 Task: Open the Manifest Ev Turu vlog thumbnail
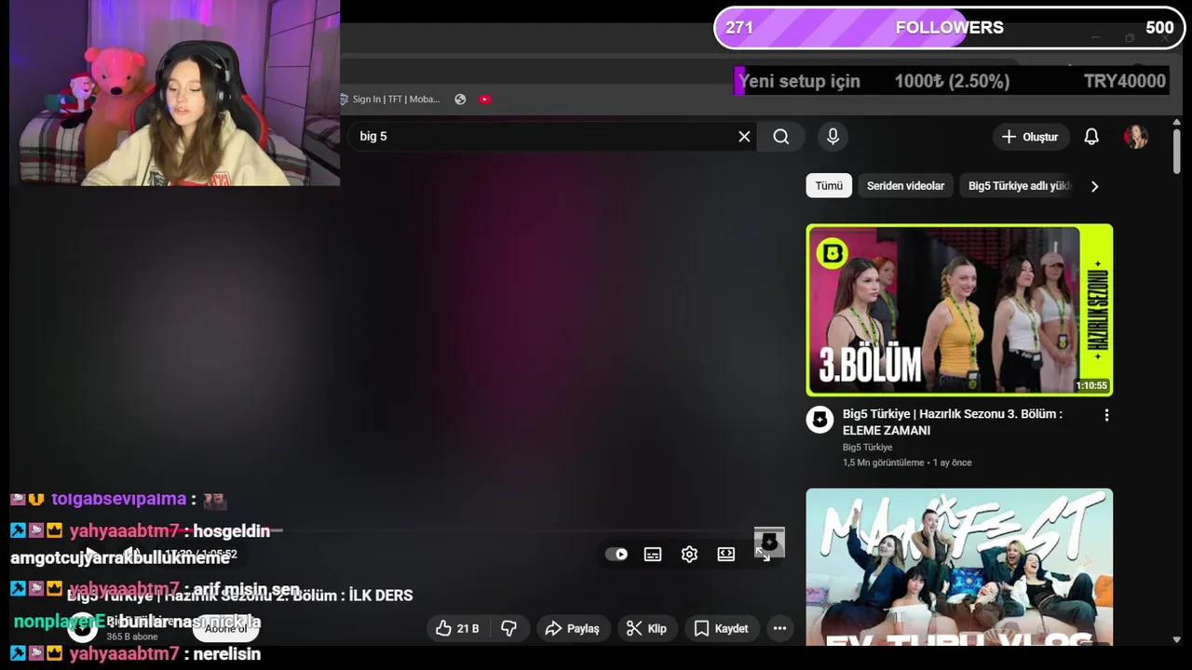[x=959, y=567]
